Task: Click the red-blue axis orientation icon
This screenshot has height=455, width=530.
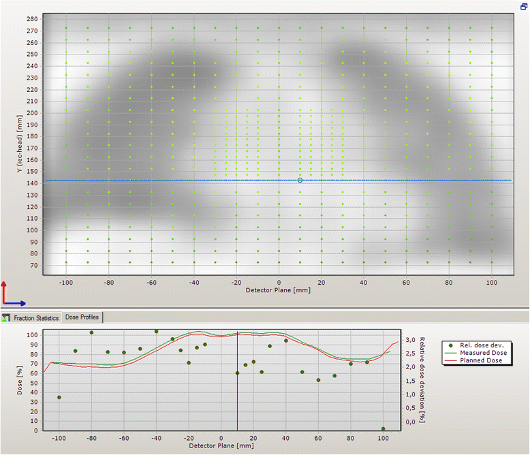Action: [x=13, y=294]
